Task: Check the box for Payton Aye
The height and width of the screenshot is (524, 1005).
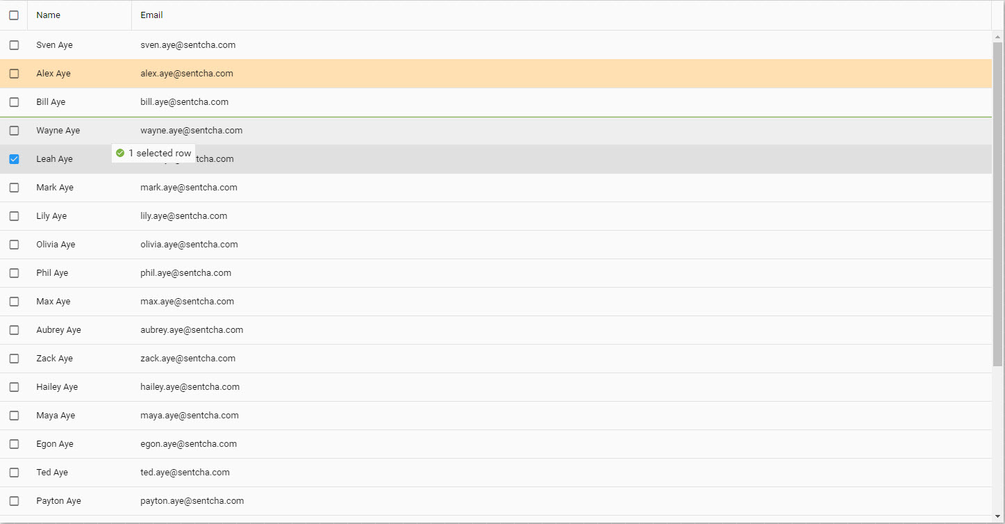Action: (14, 501)
